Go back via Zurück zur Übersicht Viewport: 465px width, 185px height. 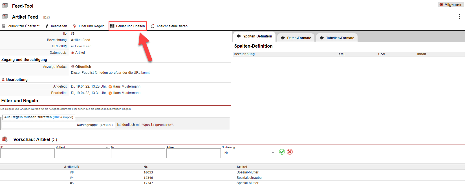tap(21, 26)
